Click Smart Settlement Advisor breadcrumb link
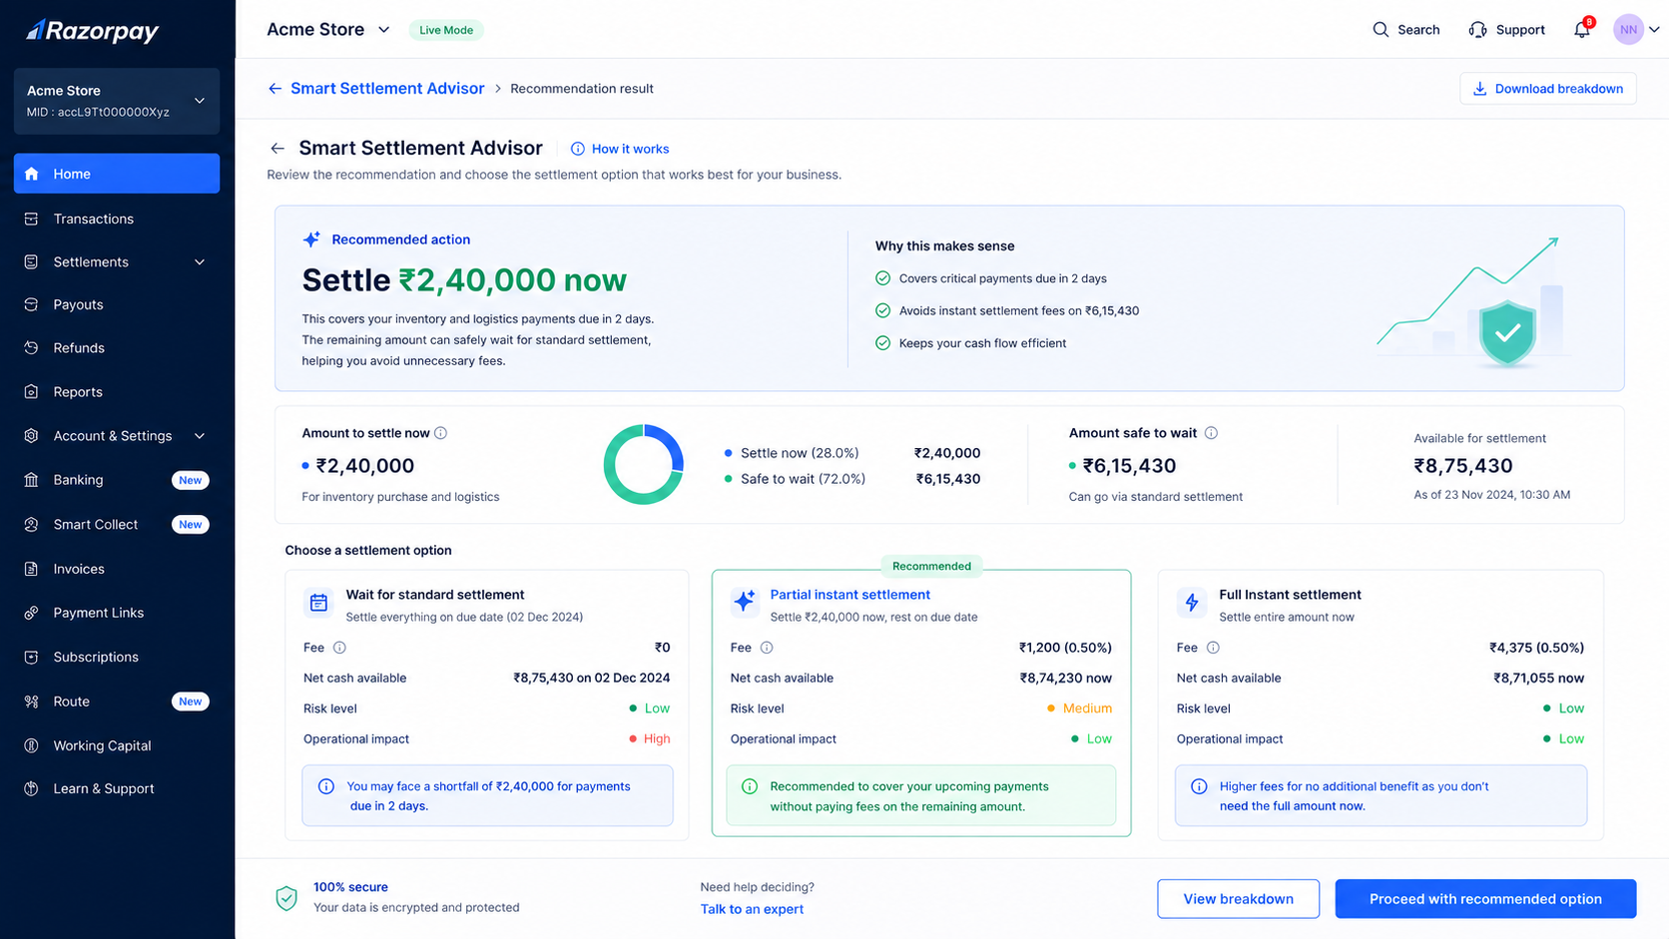Screen dimensions: 1669x939 pos(387,89)
